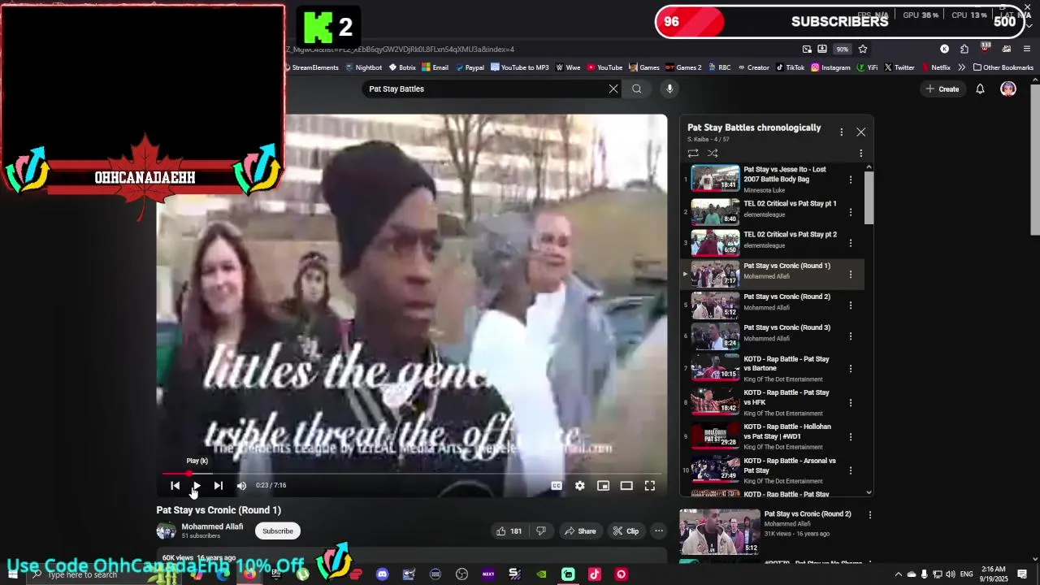Open recommended Pat Stay vs Cronic (Round 2) thumbnail

tap(720, 531)
